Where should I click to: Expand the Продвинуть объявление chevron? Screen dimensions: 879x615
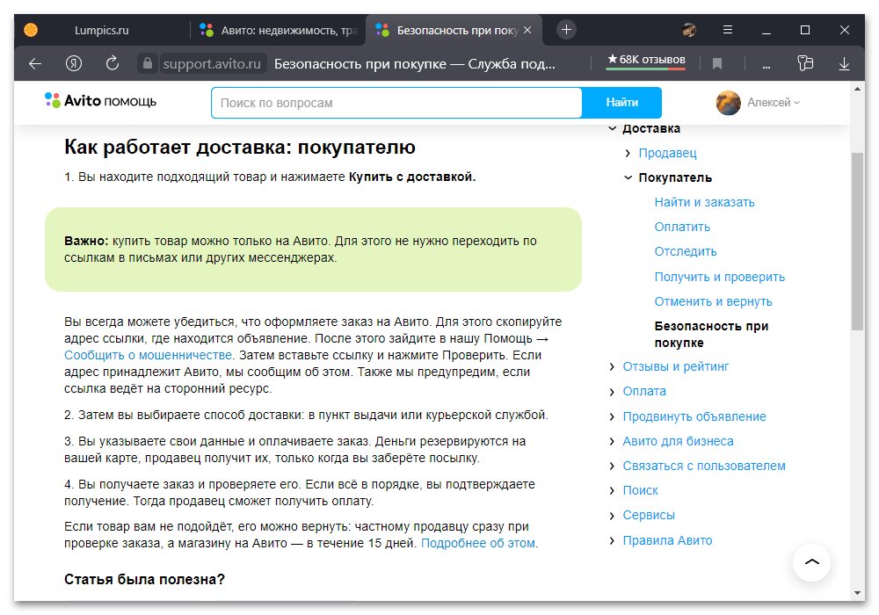(612, 416)
